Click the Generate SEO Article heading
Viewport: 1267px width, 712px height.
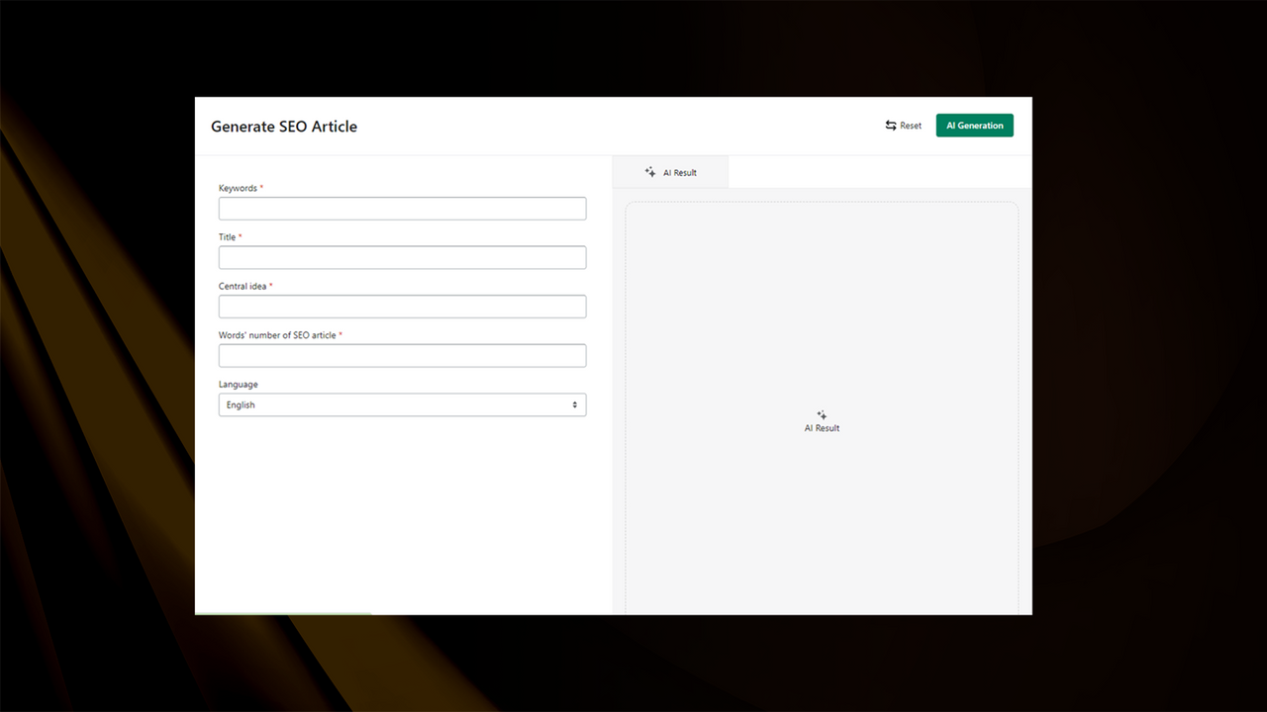[x=284, y=127]
